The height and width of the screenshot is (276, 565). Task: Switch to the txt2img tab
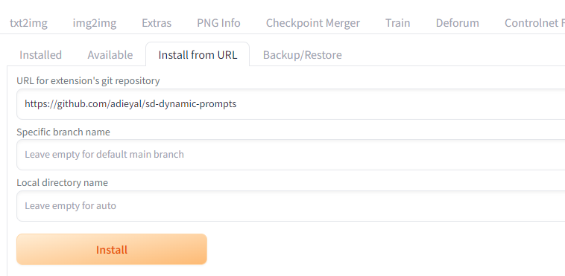[x=28, y=23]
